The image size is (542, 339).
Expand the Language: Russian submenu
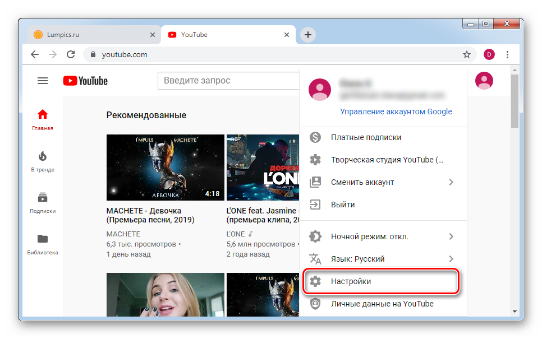point(451,259)
